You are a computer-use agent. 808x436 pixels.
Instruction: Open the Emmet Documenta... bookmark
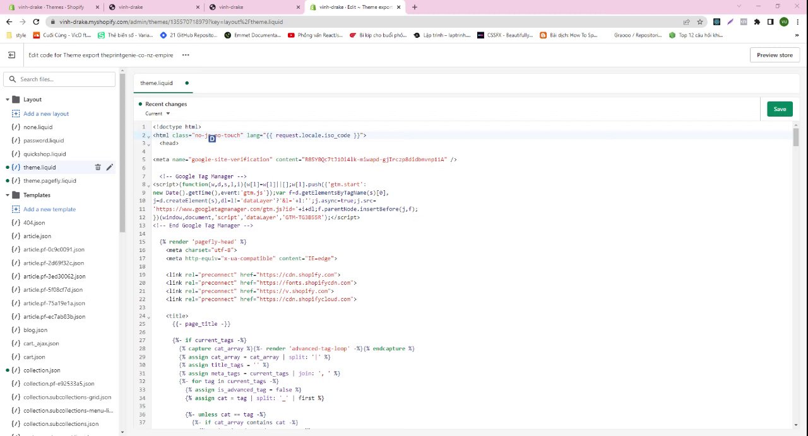pyautogui.click(x=252, y=35)
